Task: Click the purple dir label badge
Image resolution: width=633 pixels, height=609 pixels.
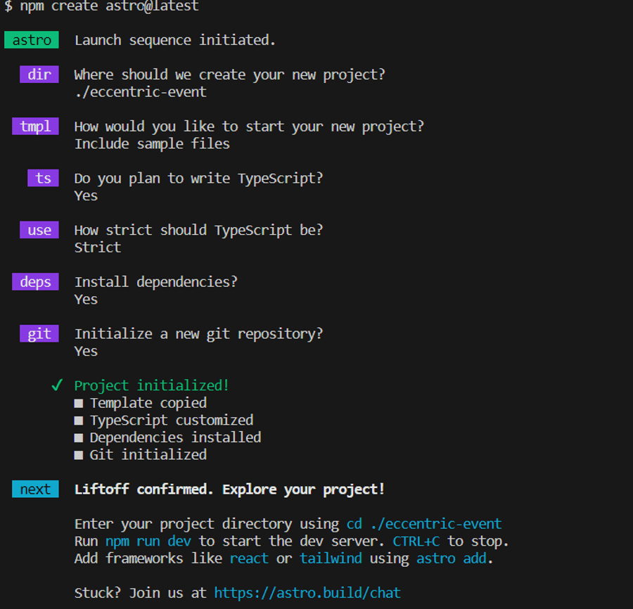Action: click(x=39, y=75)
